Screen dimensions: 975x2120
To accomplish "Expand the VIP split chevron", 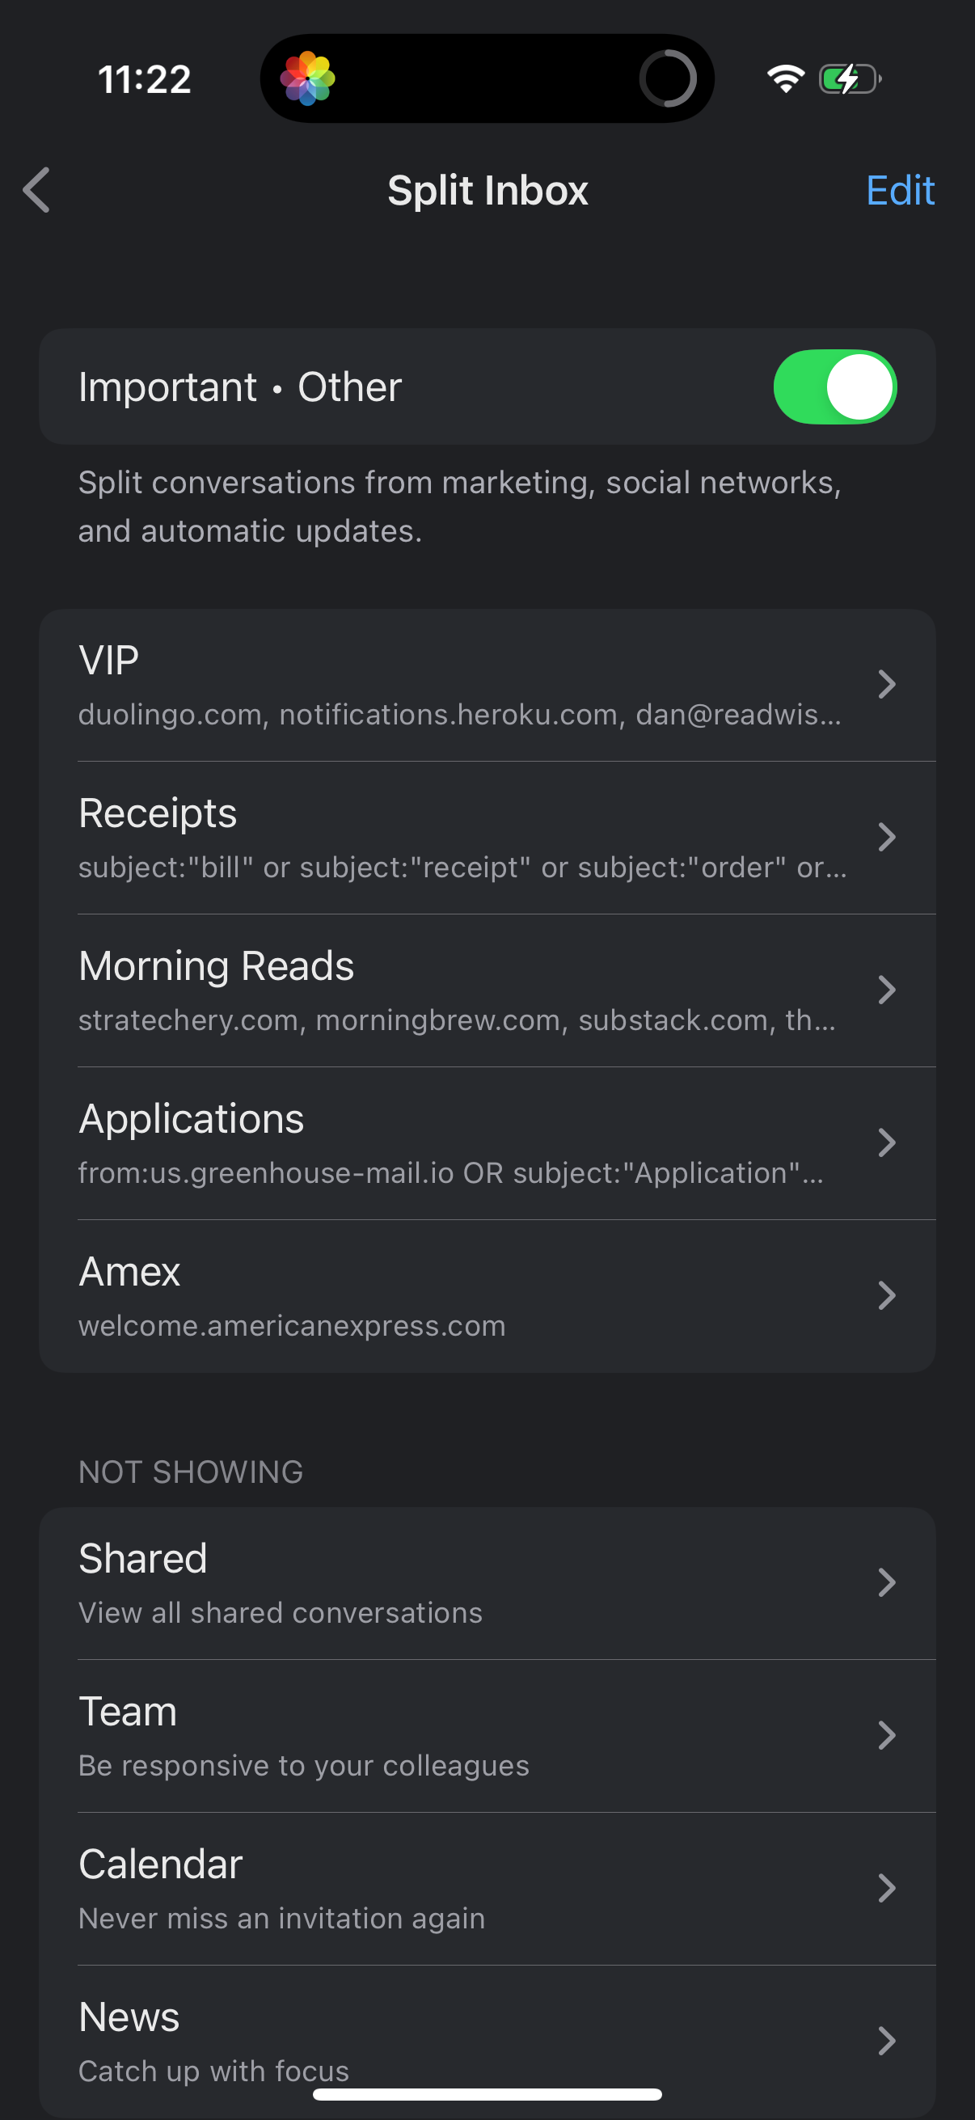I will [x=885, y=685].
